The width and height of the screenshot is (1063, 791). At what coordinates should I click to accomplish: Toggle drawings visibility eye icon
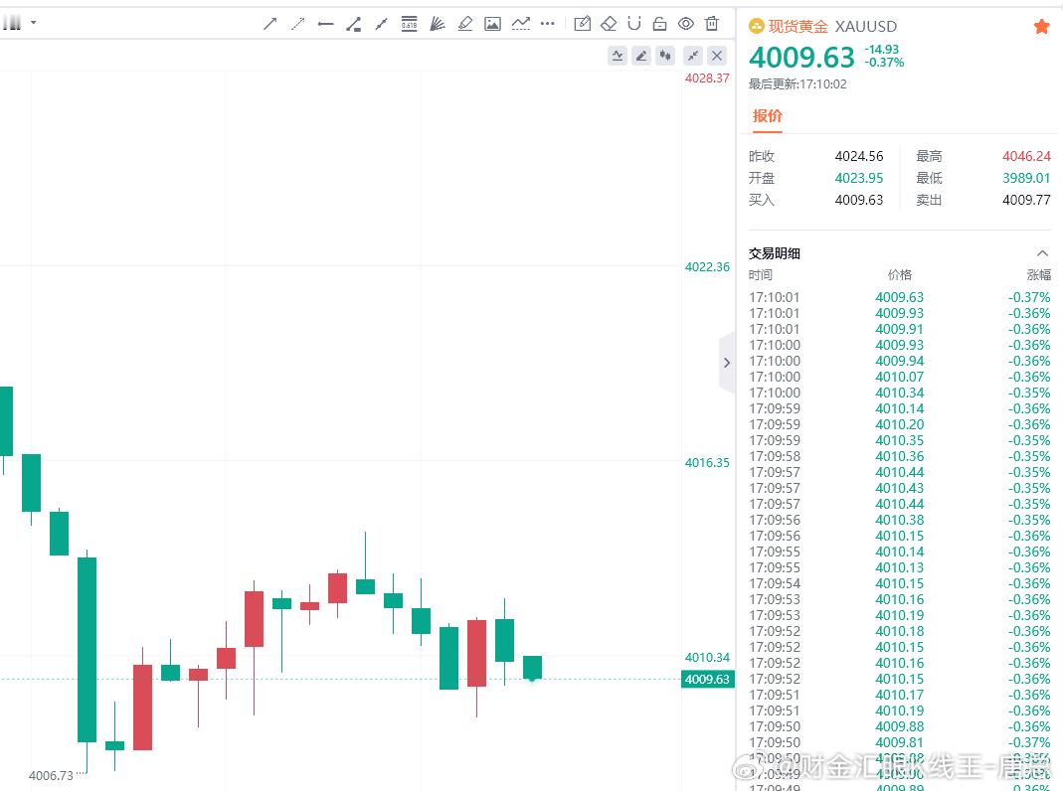pyautogui.click(x=686, y=24)
